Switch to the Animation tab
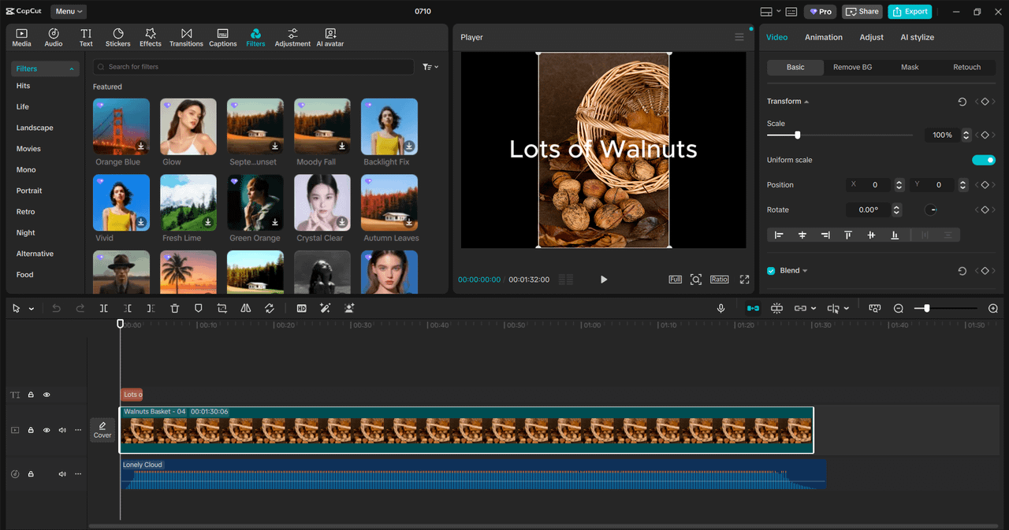 [x=823, y=37]
